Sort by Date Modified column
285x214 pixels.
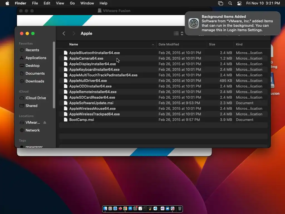coord(169,44)
